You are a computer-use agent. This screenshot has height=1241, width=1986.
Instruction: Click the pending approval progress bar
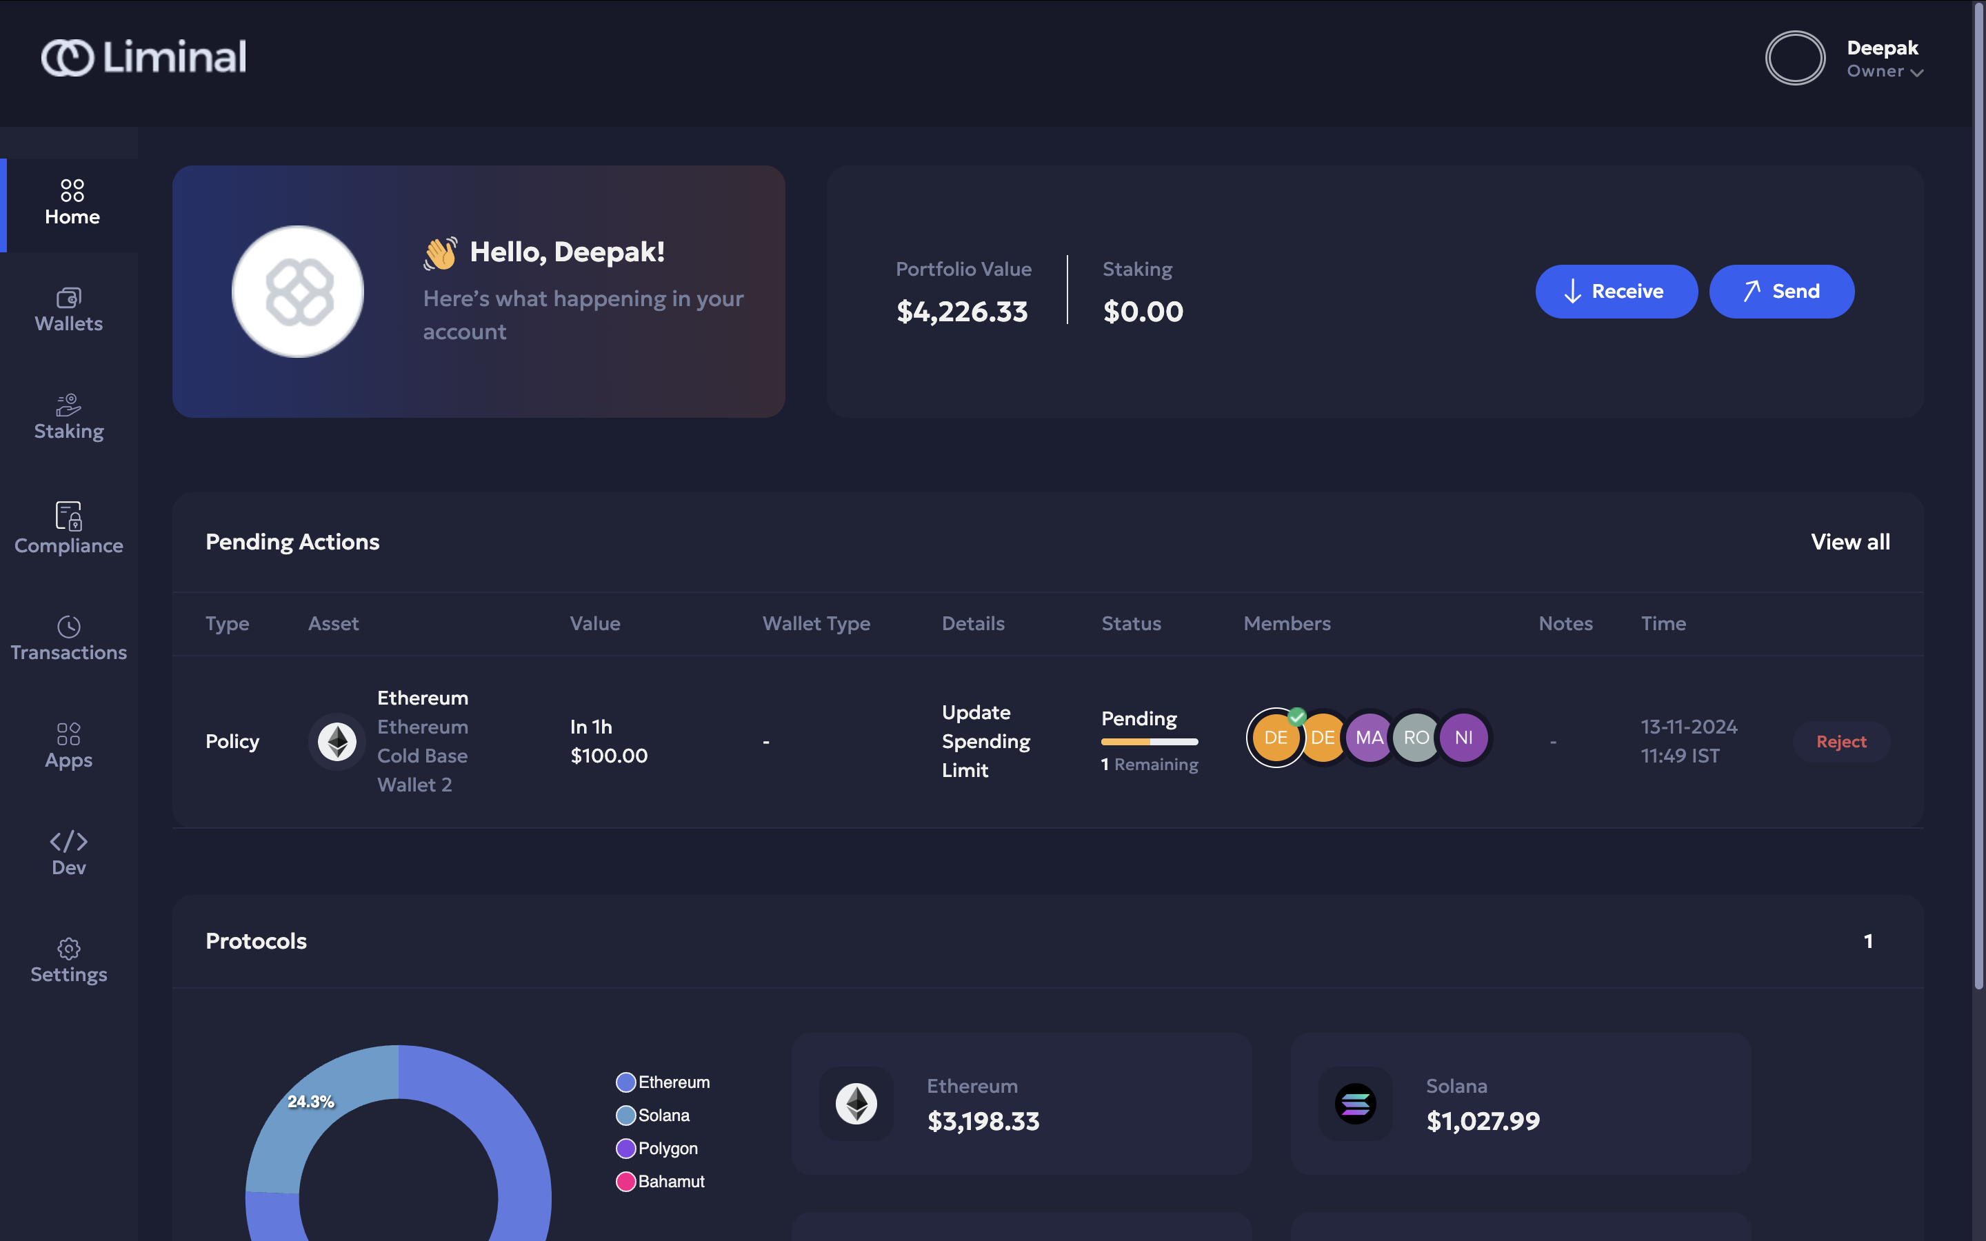click(1149, 742)
